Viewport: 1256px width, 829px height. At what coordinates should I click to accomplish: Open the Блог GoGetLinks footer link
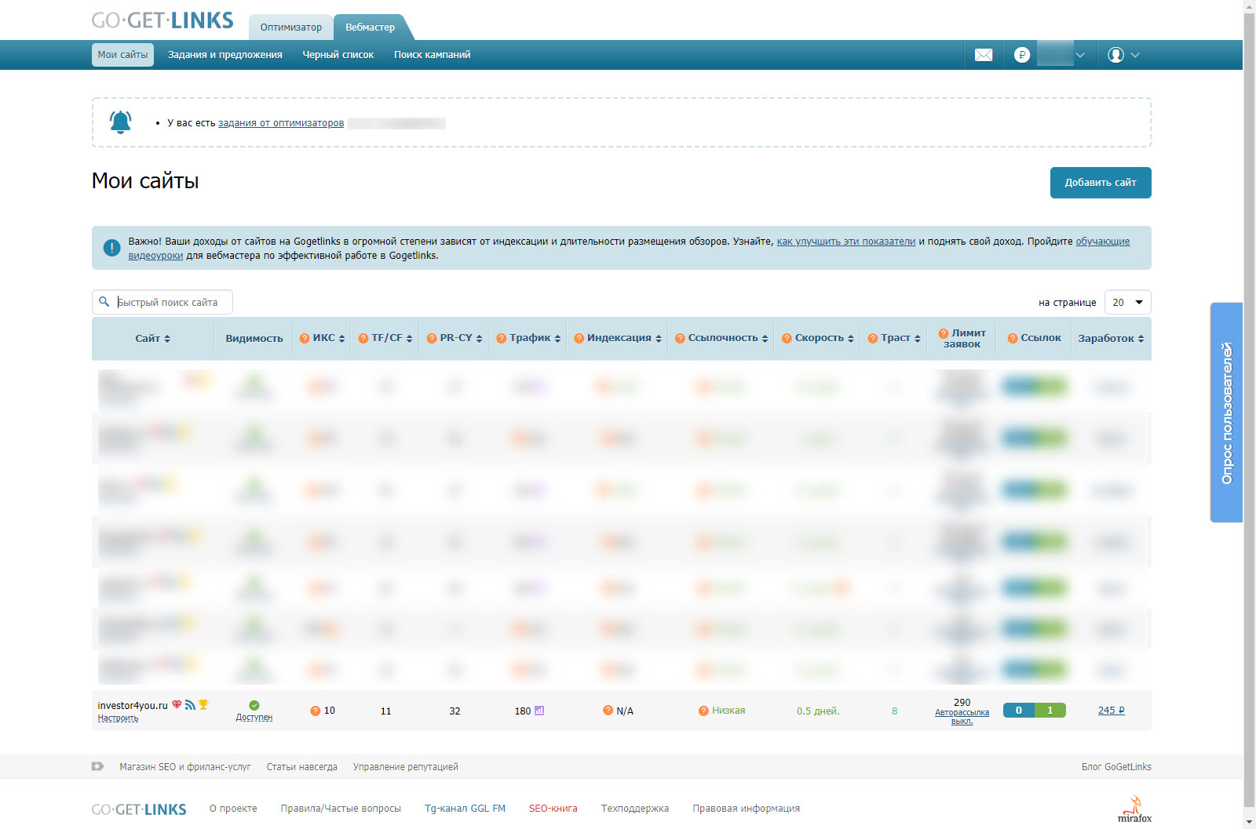coord(1116,767)
